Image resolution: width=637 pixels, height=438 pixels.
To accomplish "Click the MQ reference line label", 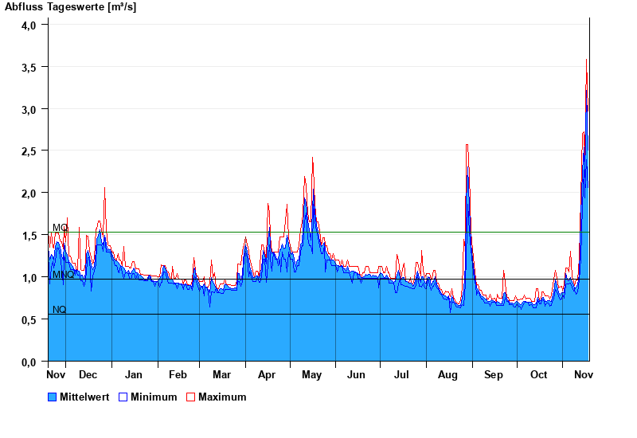I will point(60,228).
